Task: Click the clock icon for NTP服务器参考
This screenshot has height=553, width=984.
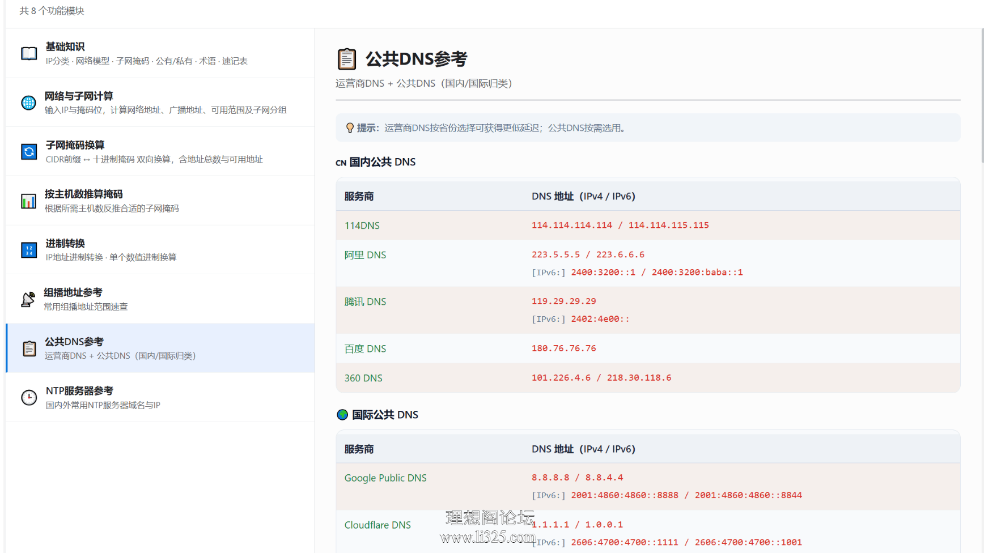Action: (29, 398)
